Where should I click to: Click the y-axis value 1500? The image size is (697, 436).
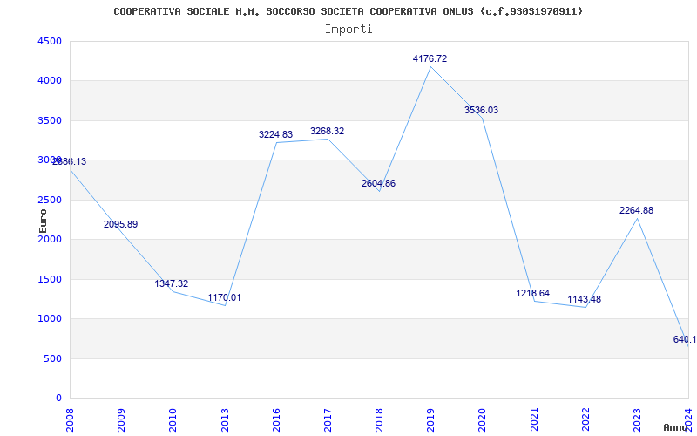pyautogui.click(x=50, y=279)
